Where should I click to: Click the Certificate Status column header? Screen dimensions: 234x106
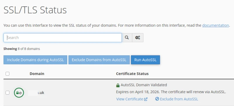(132, 74)
